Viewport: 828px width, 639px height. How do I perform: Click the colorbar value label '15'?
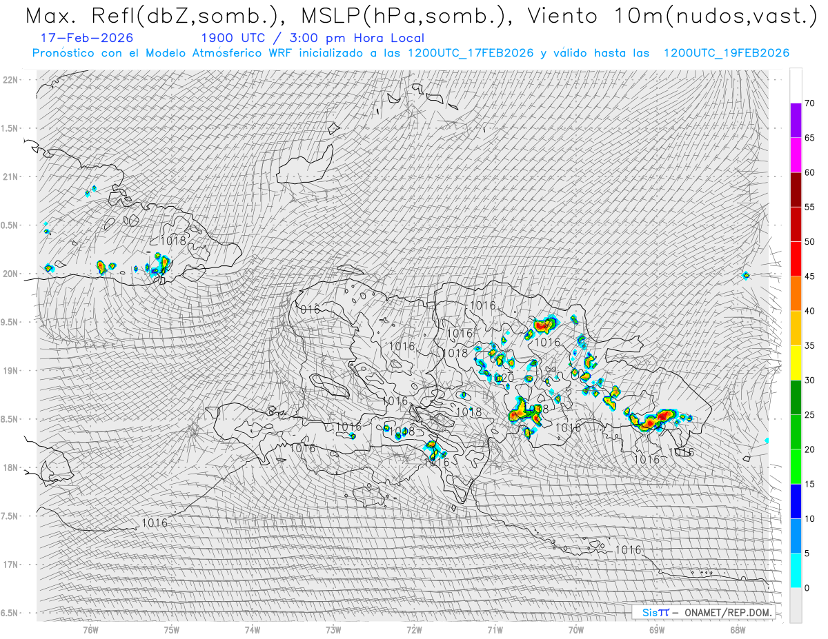click(x=809, y=484)
